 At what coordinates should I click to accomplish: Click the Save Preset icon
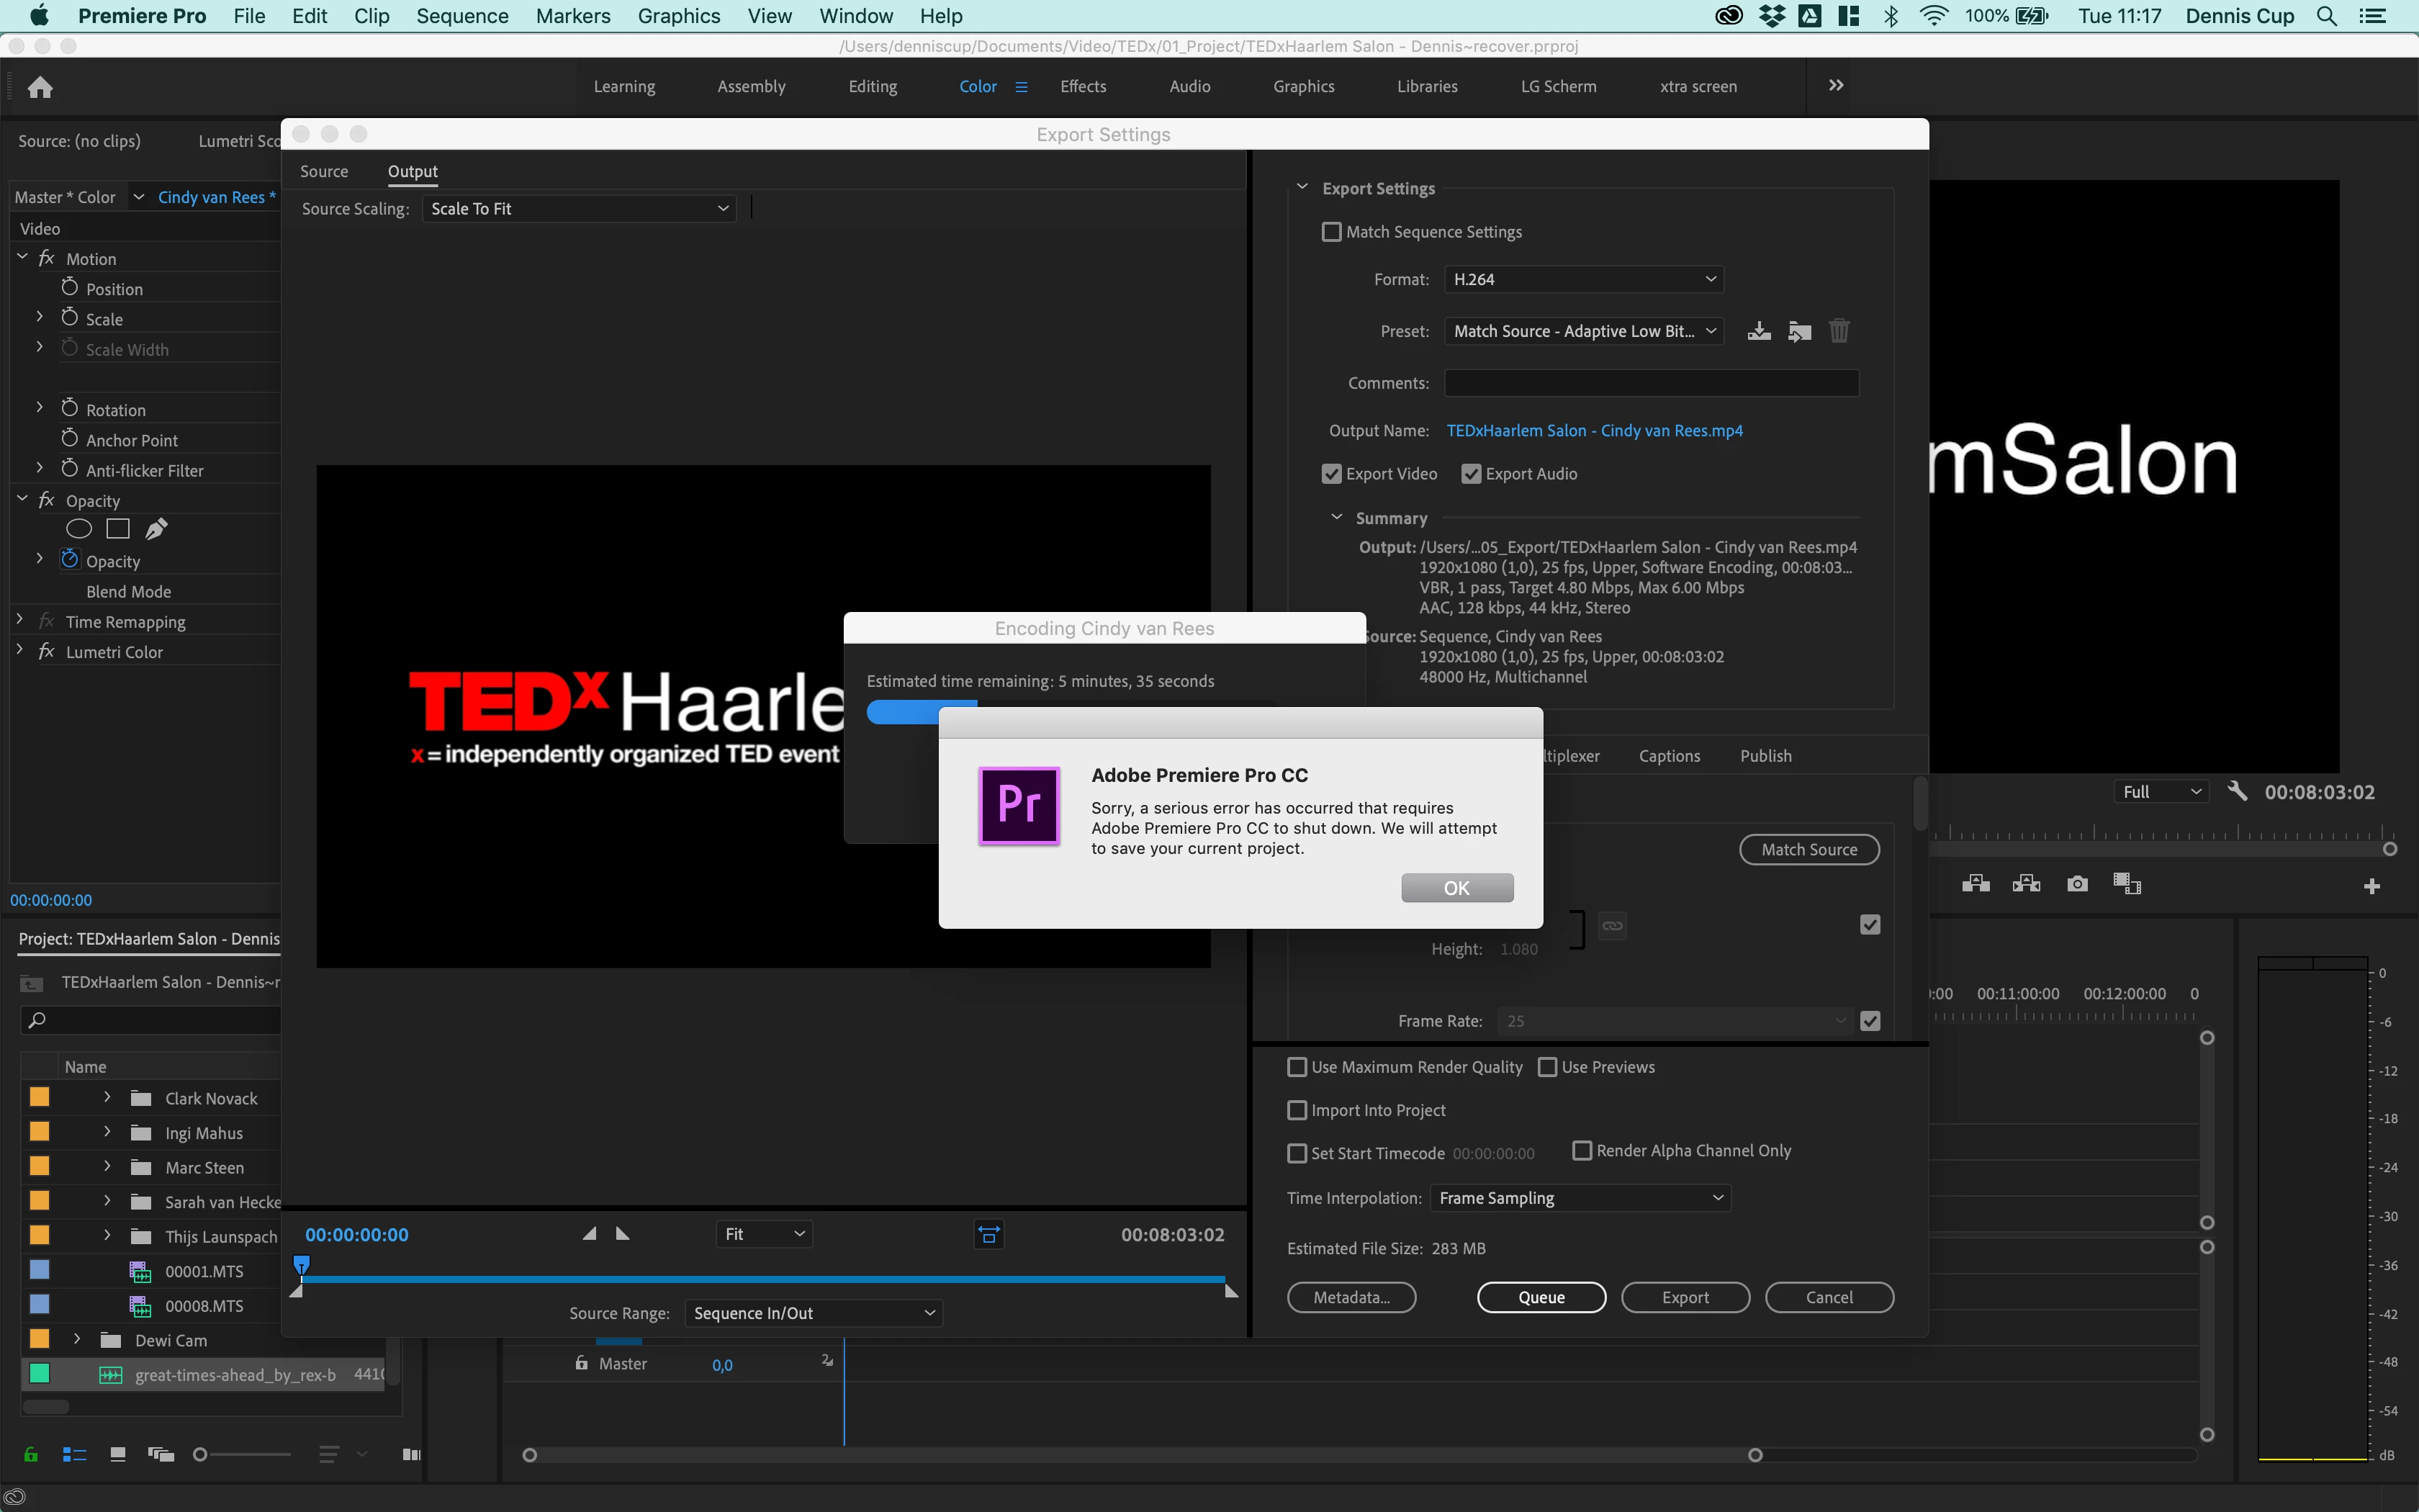tap(1760, 331)
